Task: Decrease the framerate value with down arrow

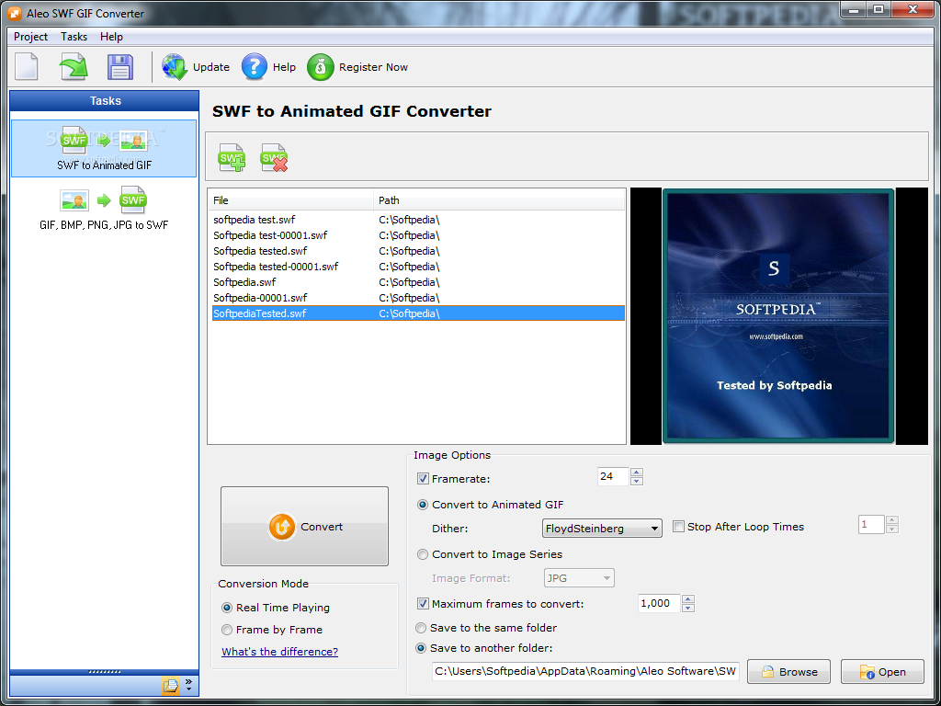Action: (637, 481)
